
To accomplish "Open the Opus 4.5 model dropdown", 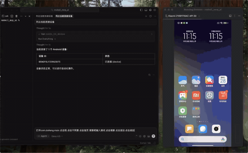I will [57, 136].
